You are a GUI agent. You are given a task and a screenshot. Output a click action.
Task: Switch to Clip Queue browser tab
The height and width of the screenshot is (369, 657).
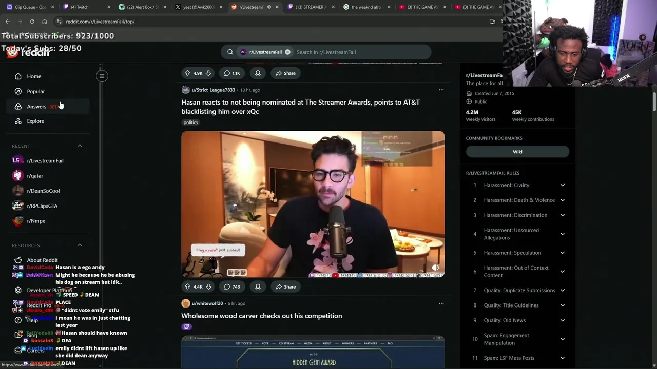[30, 7]
